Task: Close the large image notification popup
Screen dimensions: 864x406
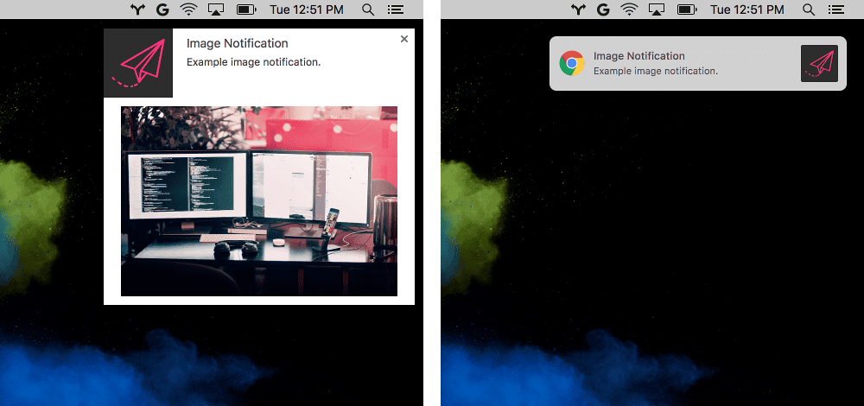Action: (x=404, y=39)
